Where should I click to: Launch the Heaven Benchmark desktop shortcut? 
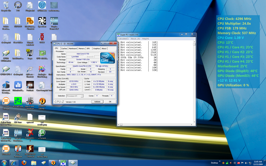18,135
